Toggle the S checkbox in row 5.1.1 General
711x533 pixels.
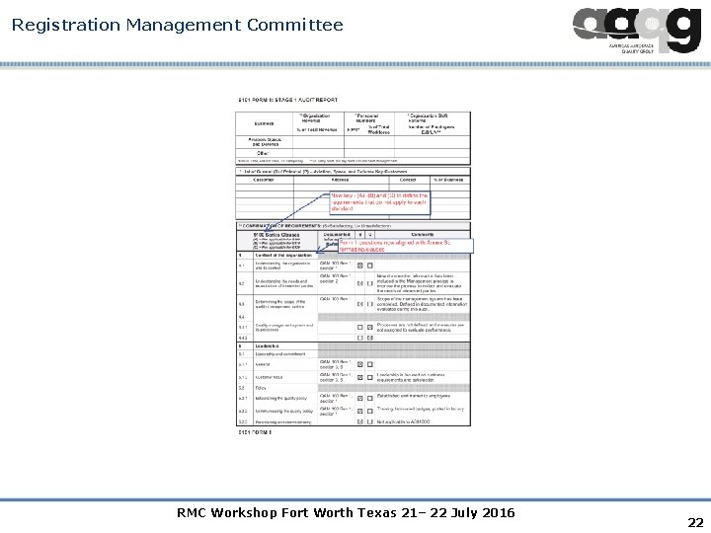pyautogui.click(x=360, y=364)
